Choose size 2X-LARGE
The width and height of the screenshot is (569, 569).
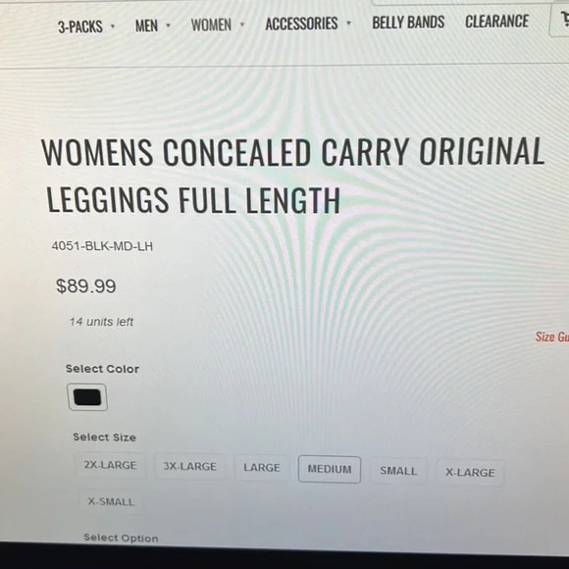point(110,465)
